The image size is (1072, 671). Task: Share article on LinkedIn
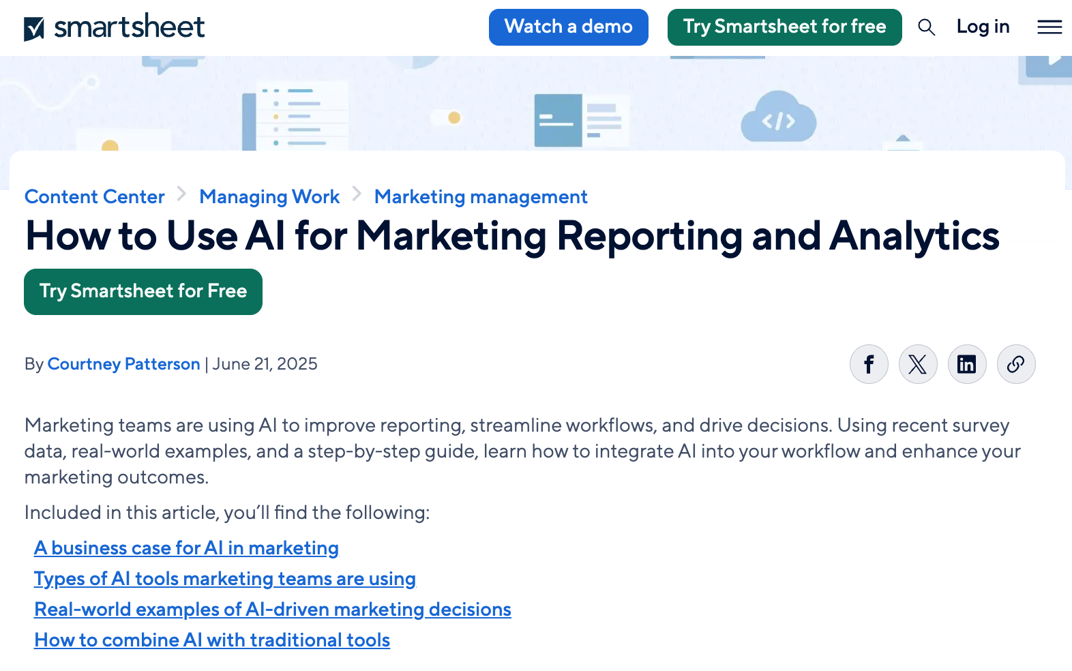(x=967, y=364)
